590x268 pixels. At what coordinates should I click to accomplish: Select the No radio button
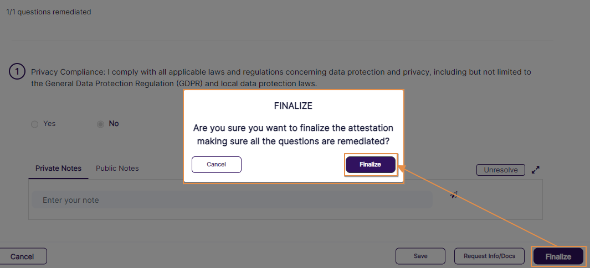[x=100, y=124]
